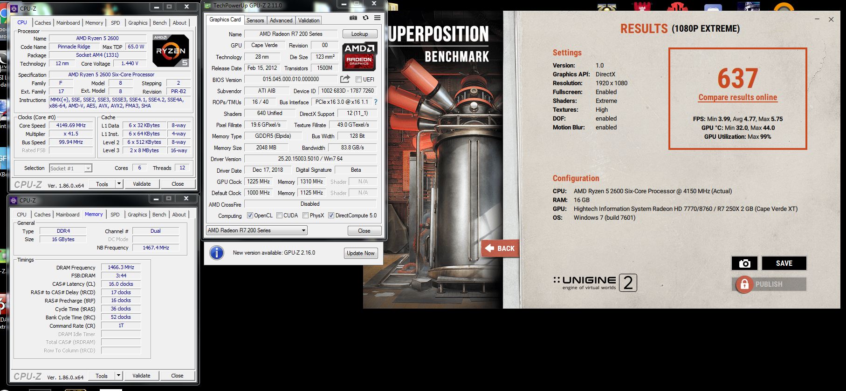Click Close button in upper CPU-Z
This screenshot has height=391, width=846.
click(x=178, y=184)
